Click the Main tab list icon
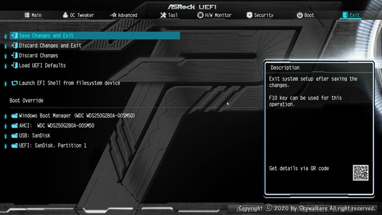Viewport: 382px width, 215px height. pos(27,15)
